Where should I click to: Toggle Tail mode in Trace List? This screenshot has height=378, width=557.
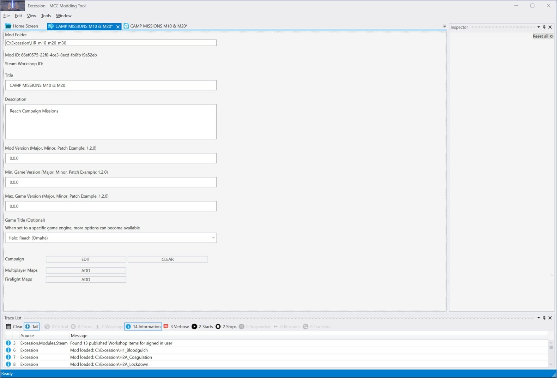[32, 327]
